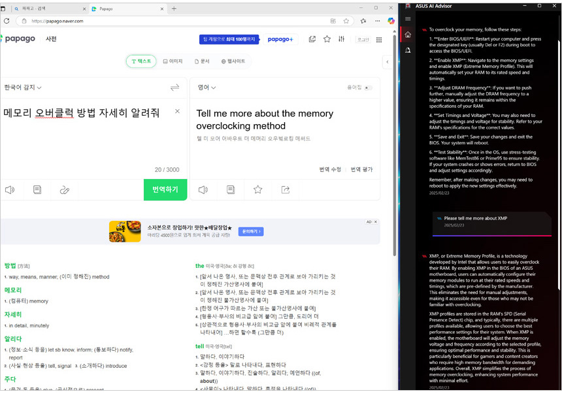Open the ASUS AI Advisor hamburger menu

408,18
